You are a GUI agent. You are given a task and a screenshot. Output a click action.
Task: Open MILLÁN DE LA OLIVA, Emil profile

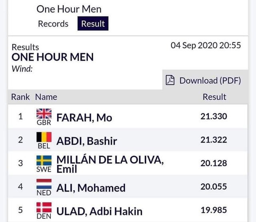click(110, 164)
